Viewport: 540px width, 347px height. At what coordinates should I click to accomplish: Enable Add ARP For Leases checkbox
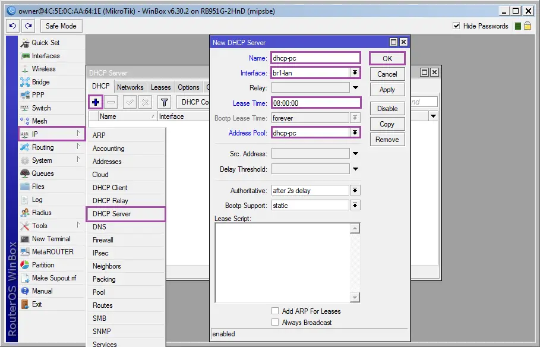coord(275,311)
